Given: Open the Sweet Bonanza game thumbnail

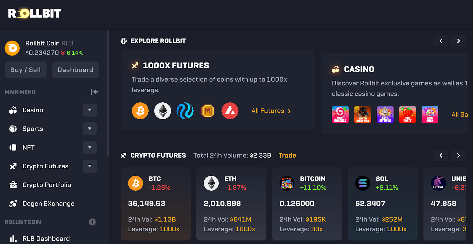Looking at the screenshot, I should click(x=340, y=114).
